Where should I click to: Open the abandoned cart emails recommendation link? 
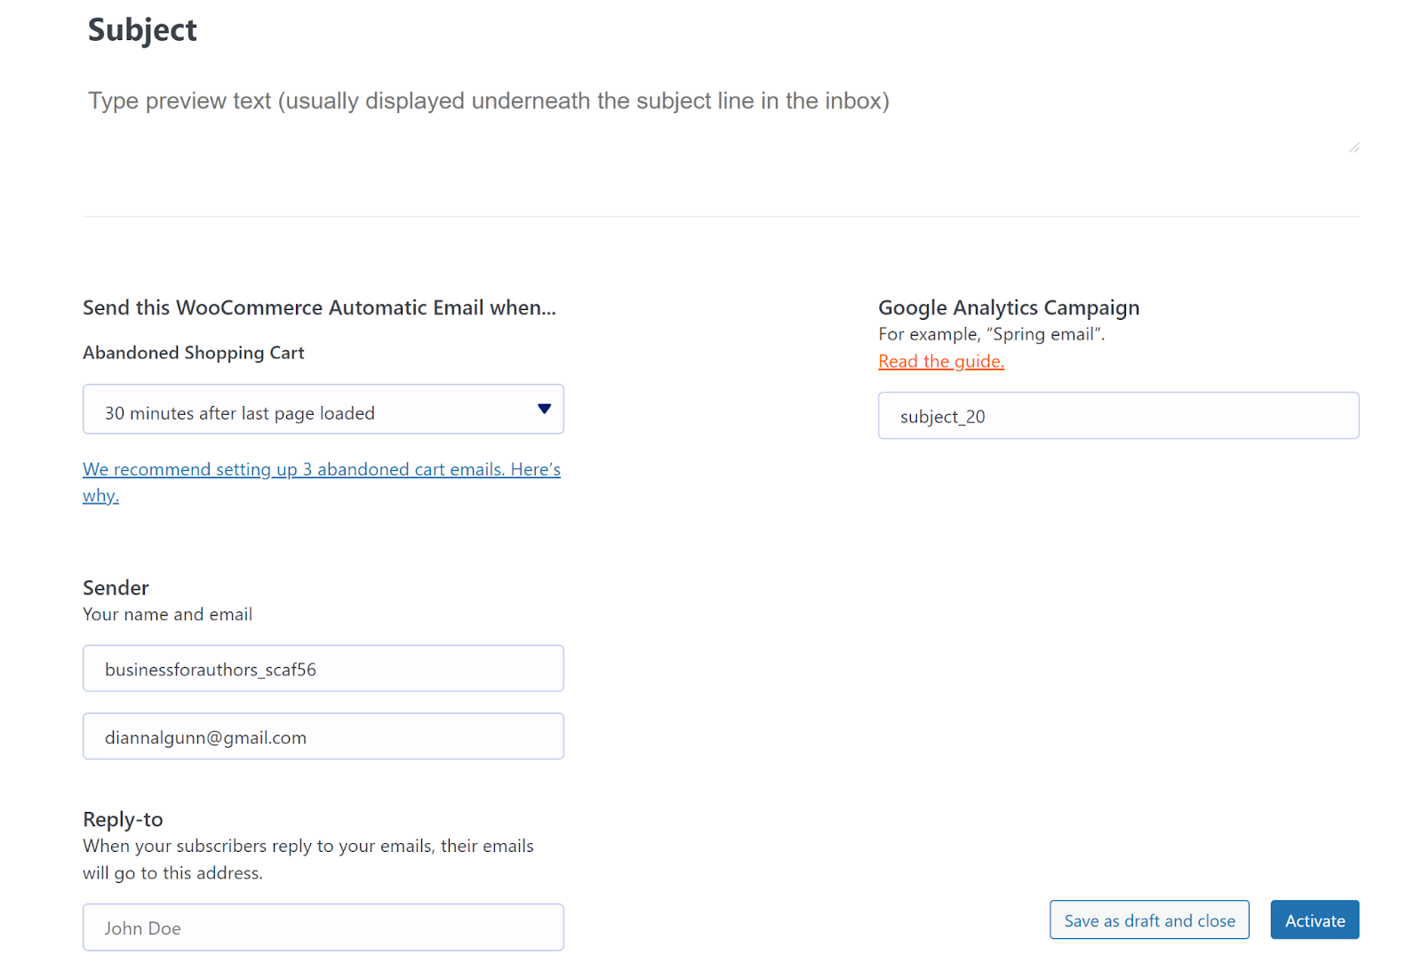(321, 470)
